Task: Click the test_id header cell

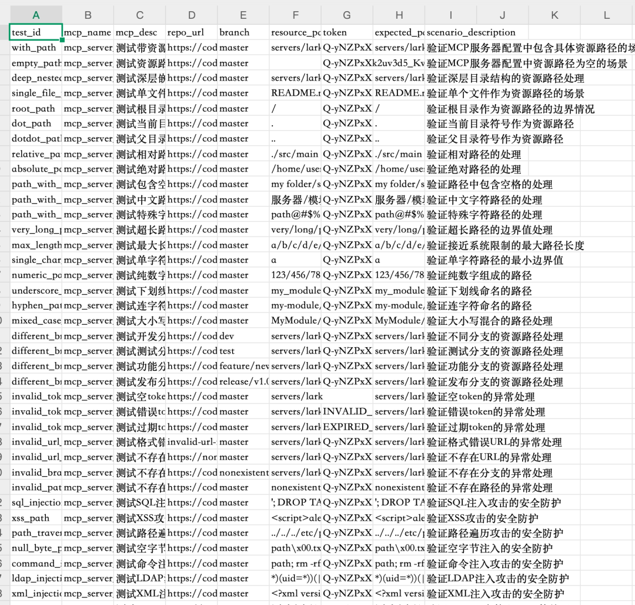Action: pyautogui.click(x=36, y=32)
